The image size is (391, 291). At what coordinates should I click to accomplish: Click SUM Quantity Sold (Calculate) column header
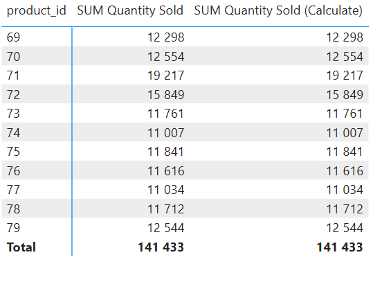pyautogui.click(x=278, y=10)
